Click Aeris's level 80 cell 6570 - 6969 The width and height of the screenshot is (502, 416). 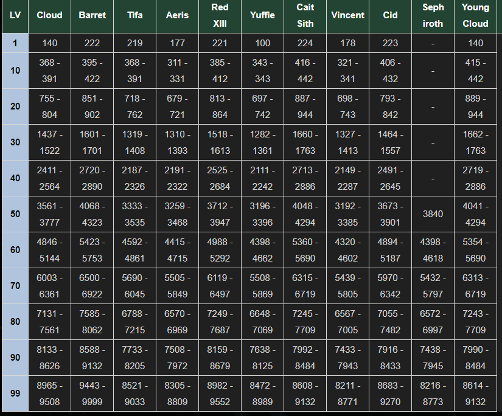177,321
